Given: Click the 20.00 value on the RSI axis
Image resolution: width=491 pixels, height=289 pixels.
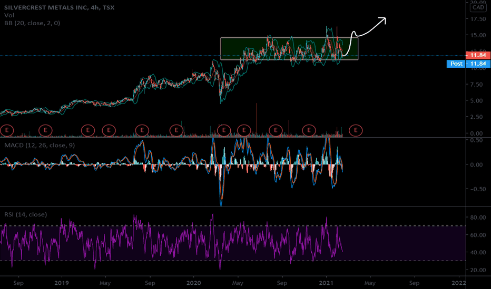Looking at the screenshot, I should click(x=478, y=270).
